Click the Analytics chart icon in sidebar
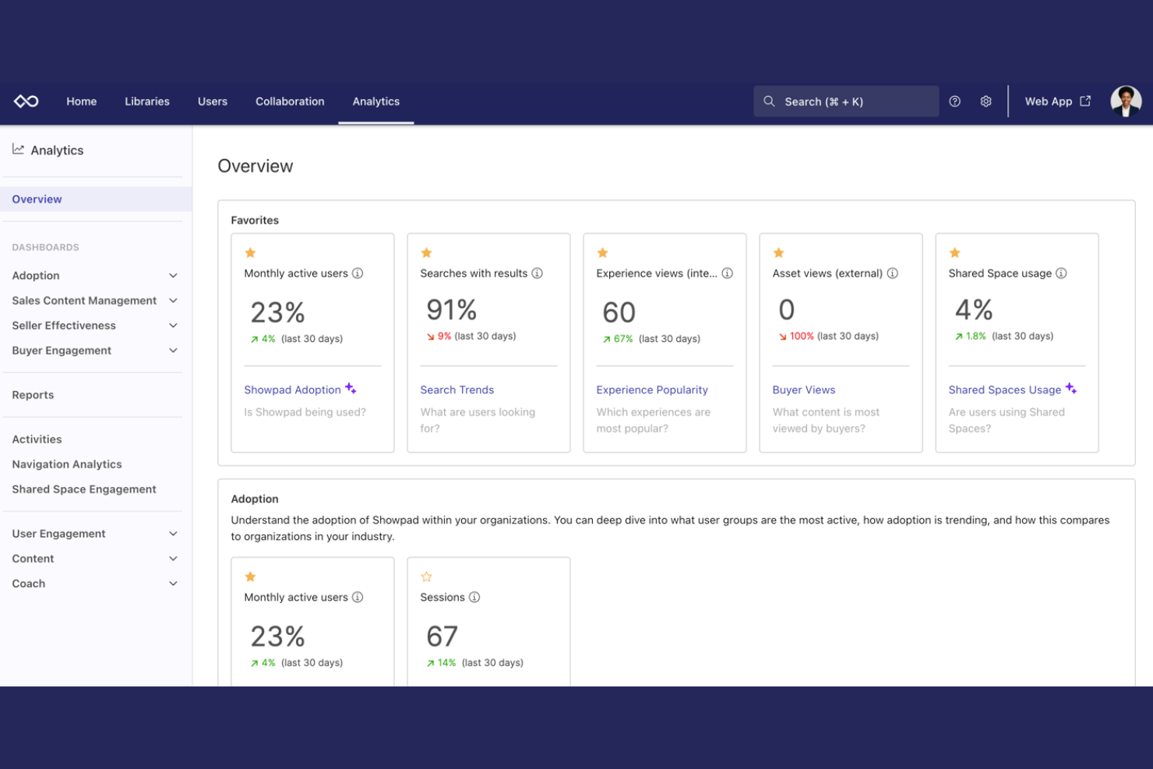Viewport: 1153px width, 769px height. 18,149
